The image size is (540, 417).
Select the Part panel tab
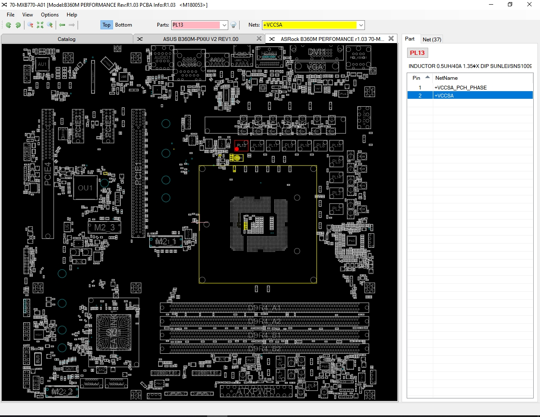pyautogui.click(x=410, y=39)
